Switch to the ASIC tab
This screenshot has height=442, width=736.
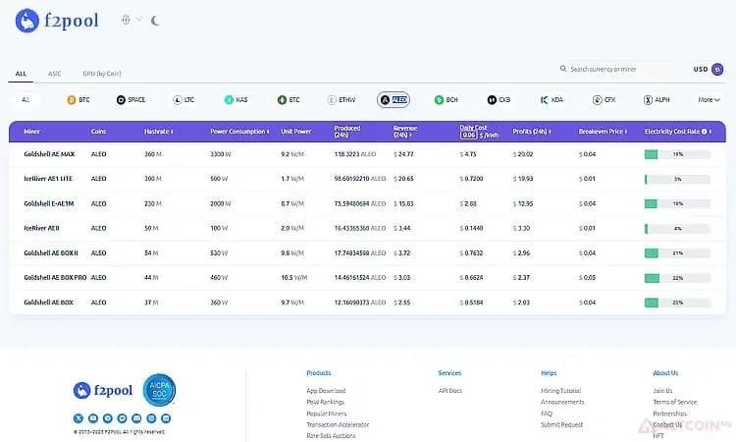54,74
